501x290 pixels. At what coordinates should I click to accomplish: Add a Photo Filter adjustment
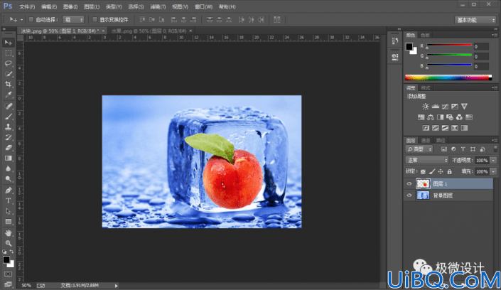[x=450, y=117]
